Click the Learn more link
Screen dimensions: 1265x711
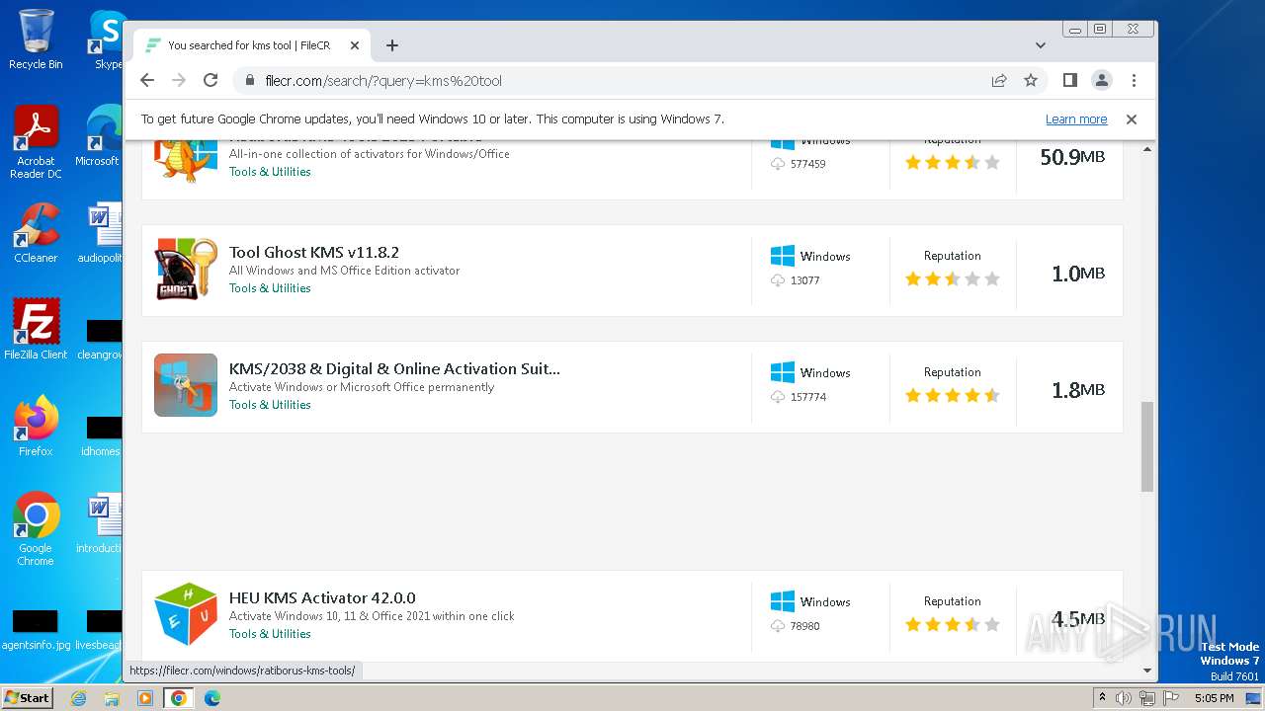pos(1075,119)
